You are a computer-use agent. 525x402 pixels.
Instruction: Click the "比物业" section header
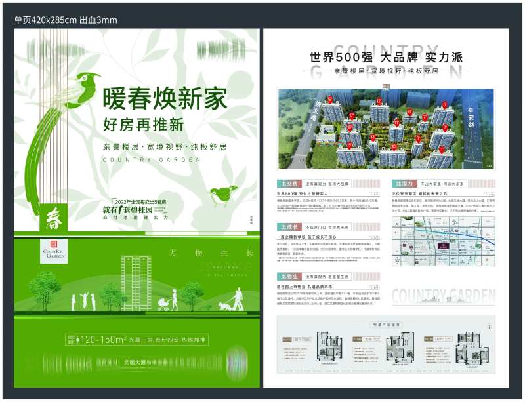tap(289, 277)
